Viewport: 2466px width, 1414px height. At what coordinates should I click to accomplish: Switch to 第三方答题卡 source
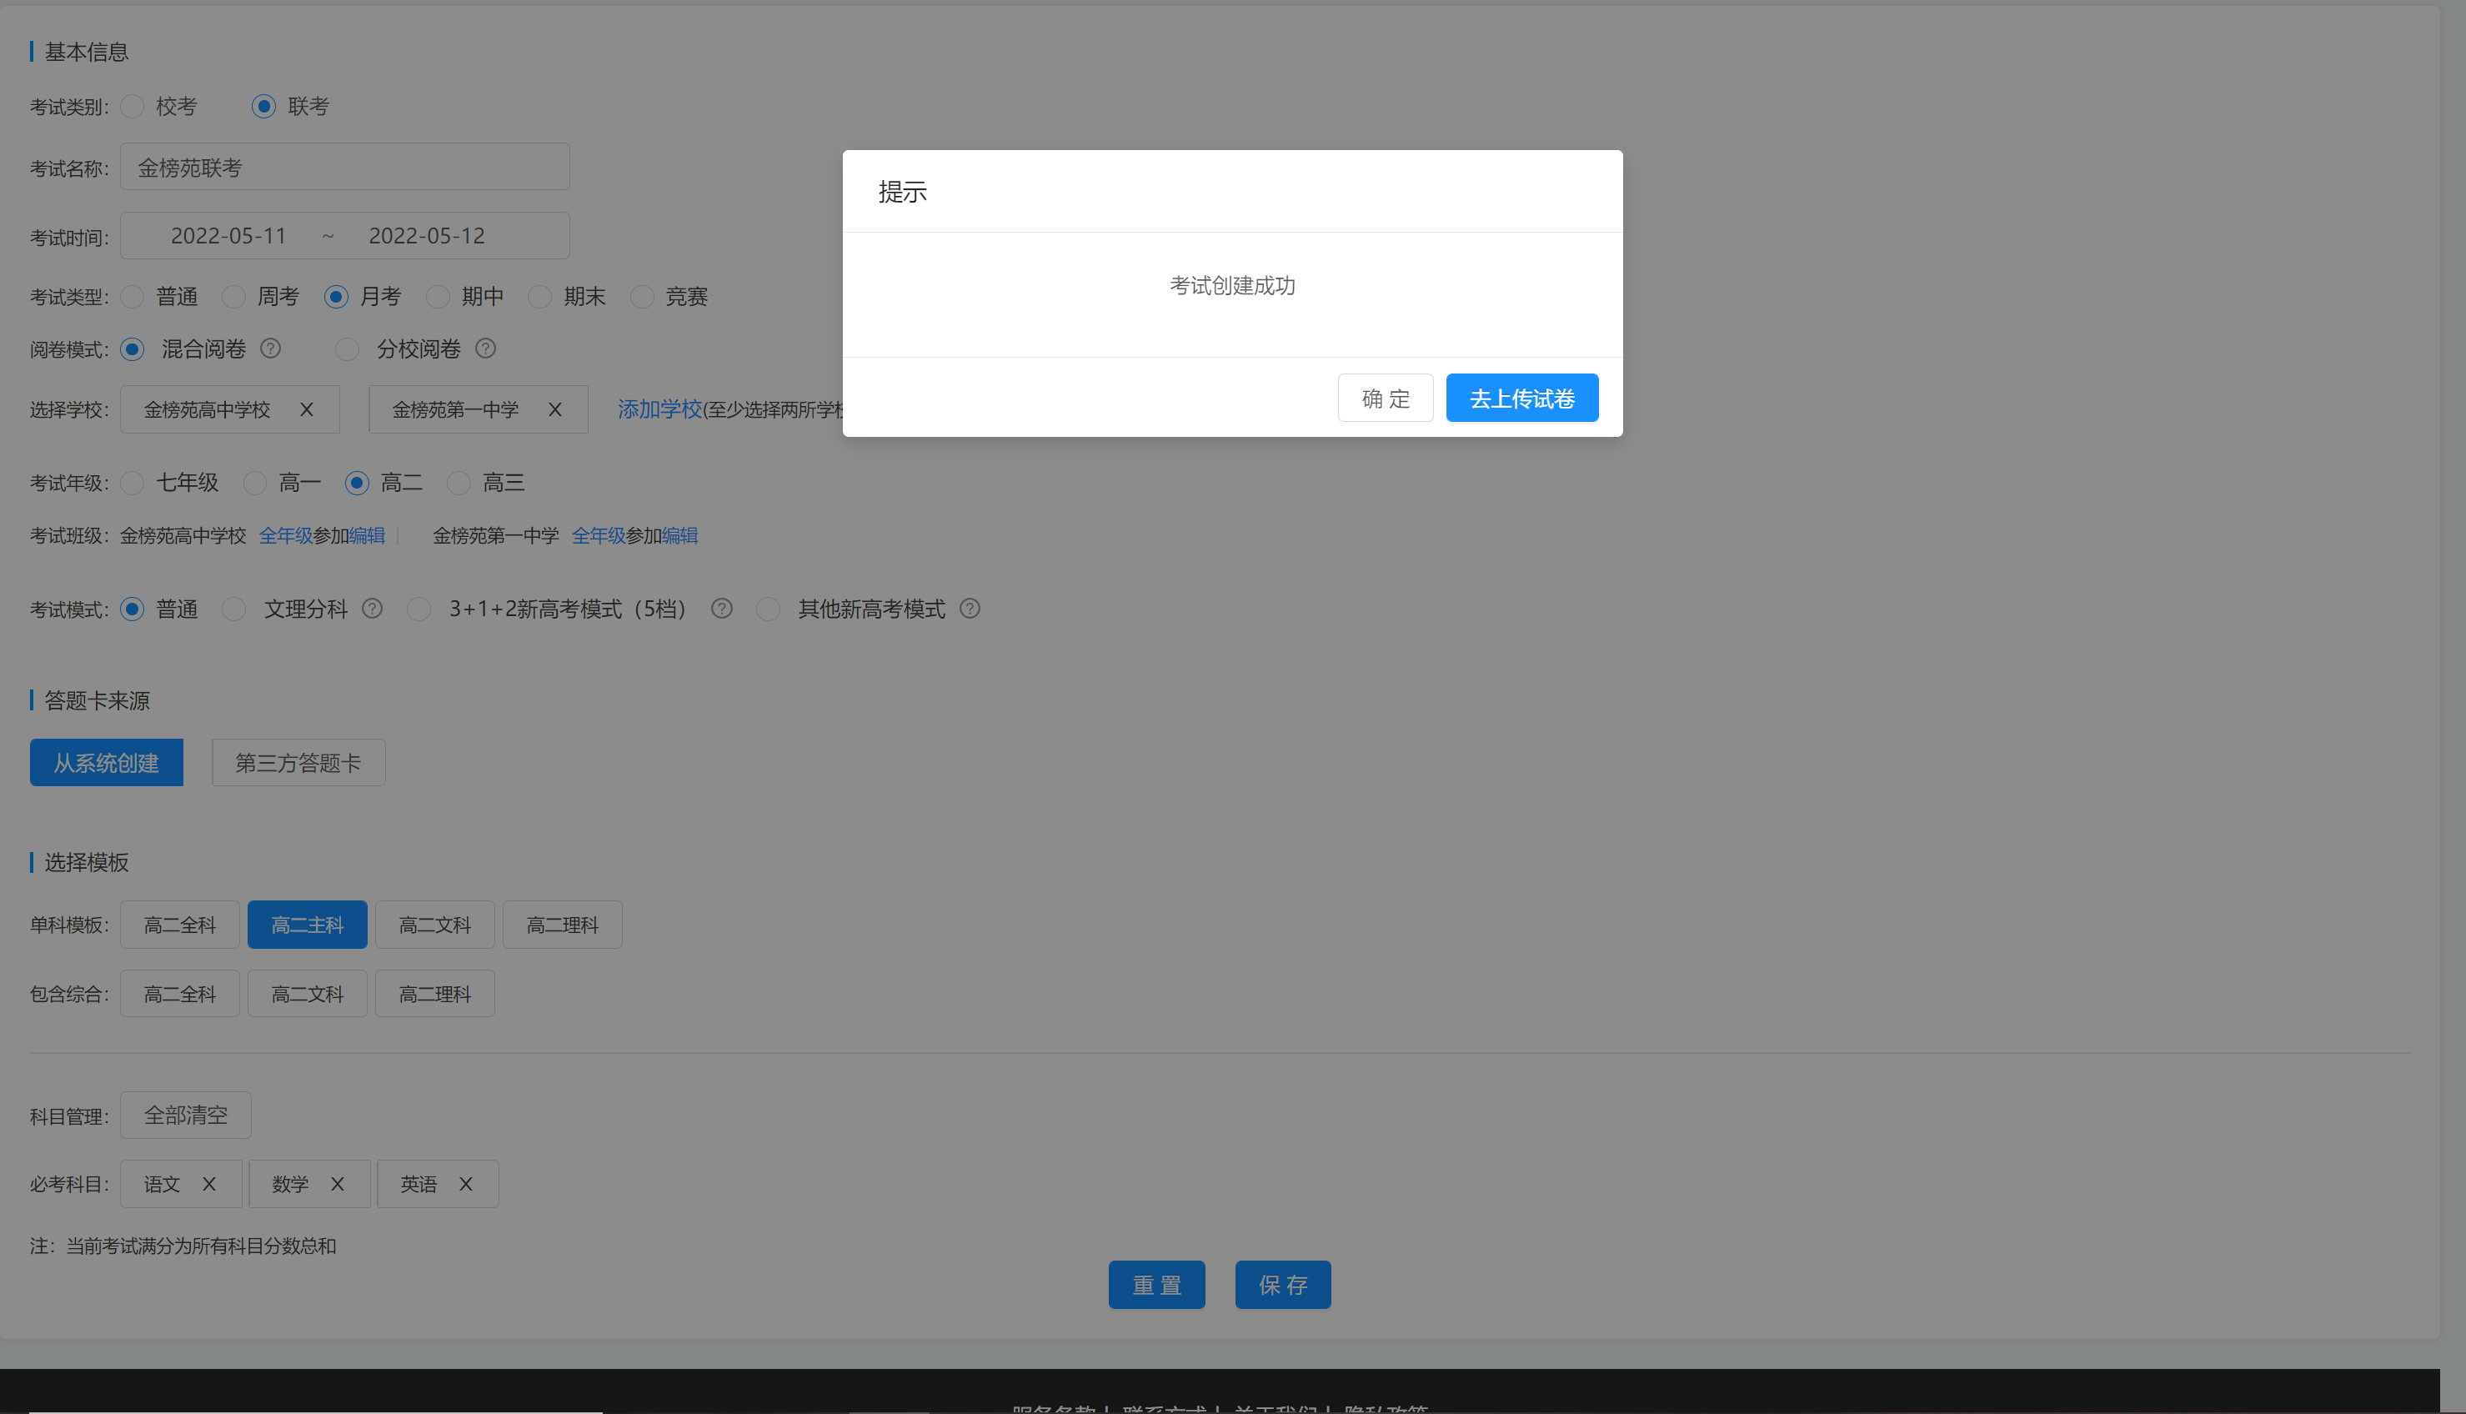click(x=298, y=764)
